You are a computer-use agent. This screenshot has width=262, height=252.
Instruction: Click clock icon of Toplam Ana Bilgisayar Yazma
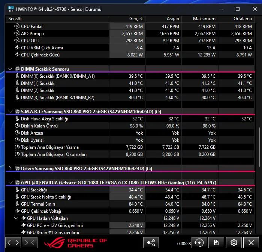(x=17, y=147)
